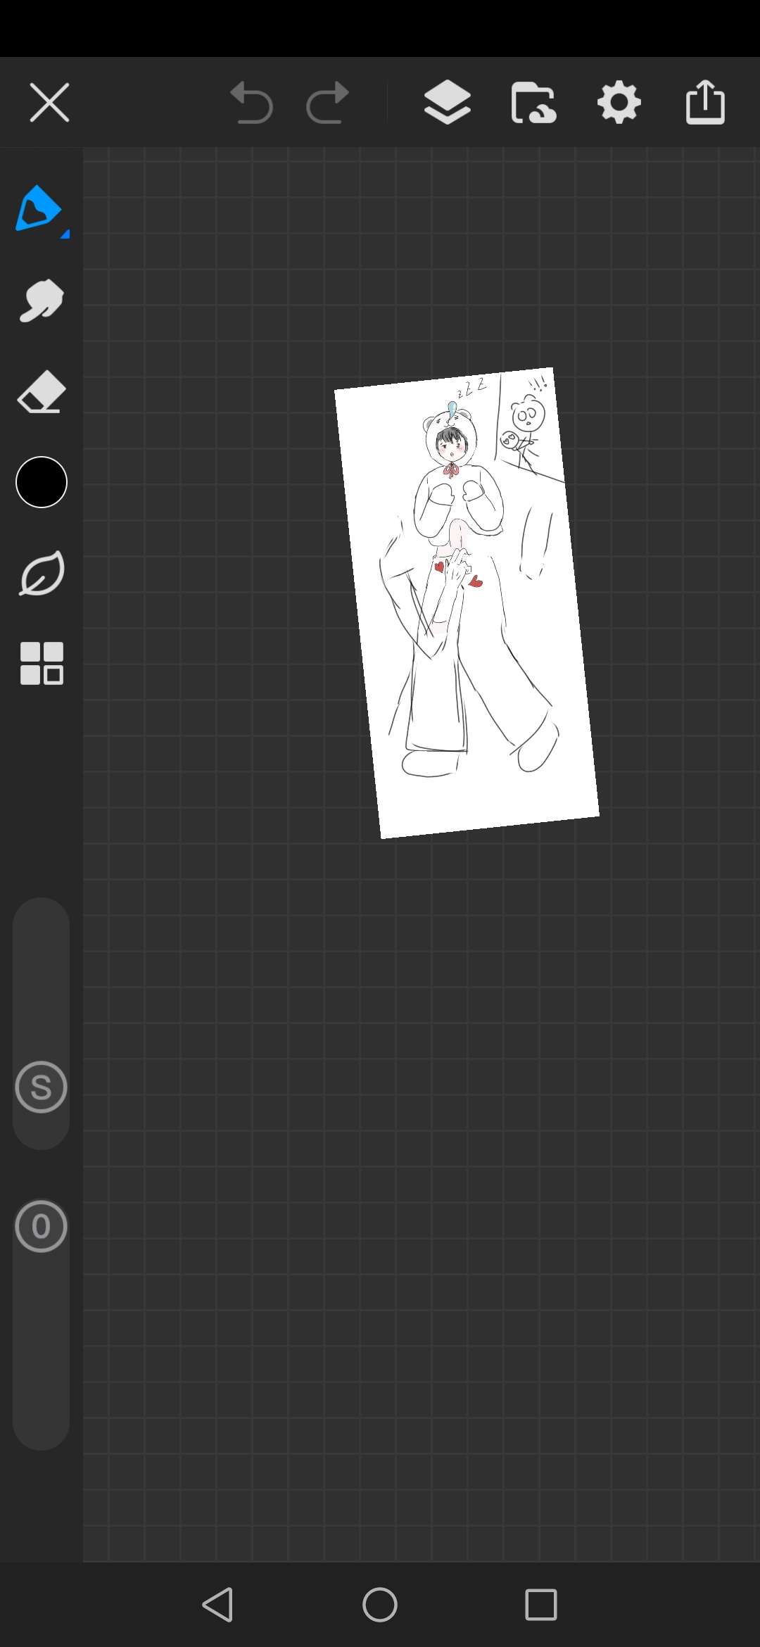Viewport: 760px width, 1647px height.
Task: Tap the export share icon
Action: tap(705, 103)
